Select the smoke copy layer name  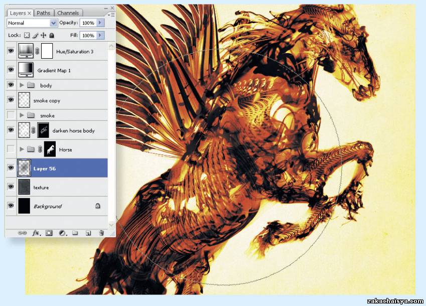[x=47, y=100]
